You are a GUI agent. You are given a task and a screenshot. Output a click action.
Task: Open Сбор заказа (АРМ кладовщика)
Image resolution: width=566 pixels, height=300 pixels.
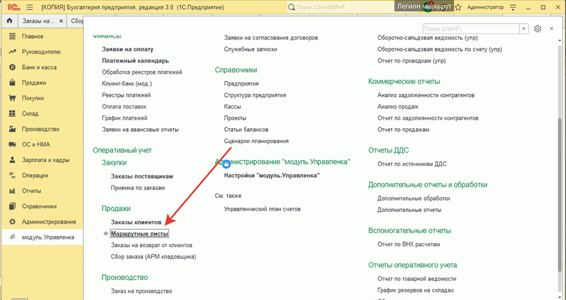[x=153, y=256]
